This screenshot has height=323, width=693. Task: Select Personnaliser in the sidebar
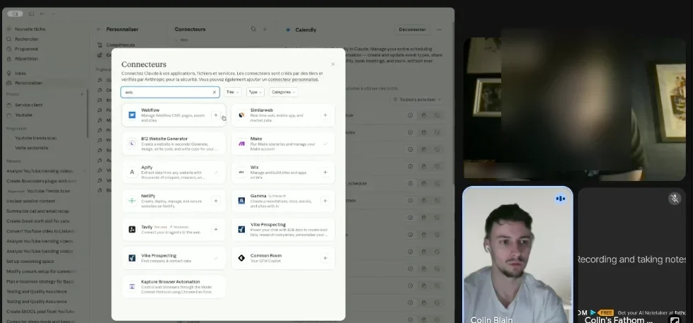[28, 83]
